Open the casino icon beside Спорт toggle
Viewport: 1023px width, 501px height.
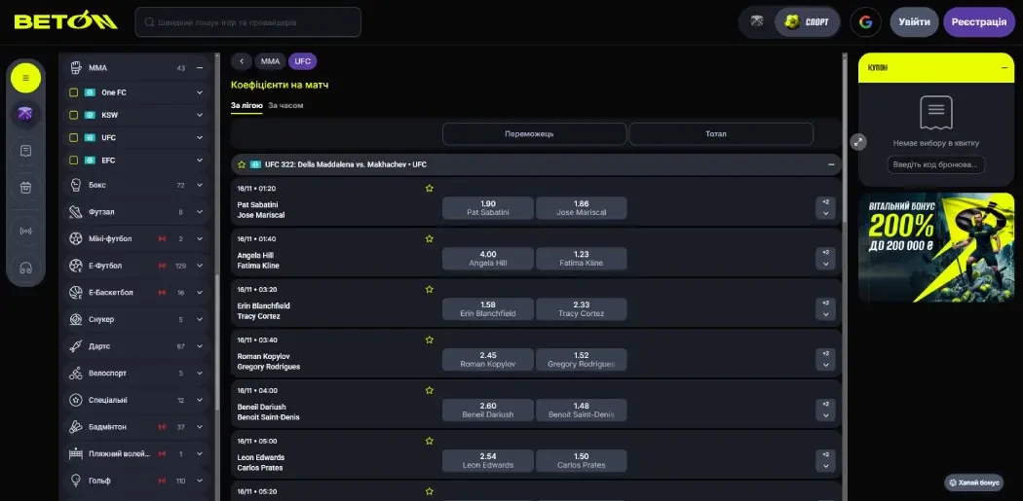[x=757, y=21]
